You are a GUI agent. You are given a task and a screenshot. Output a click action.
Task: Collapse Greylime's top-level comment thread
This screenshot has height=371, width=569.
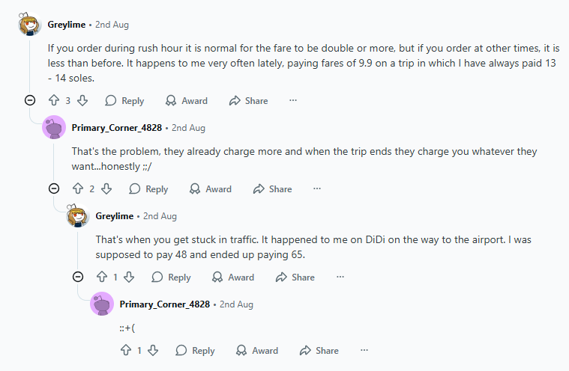pyautogui.click(x=30, y=100)
